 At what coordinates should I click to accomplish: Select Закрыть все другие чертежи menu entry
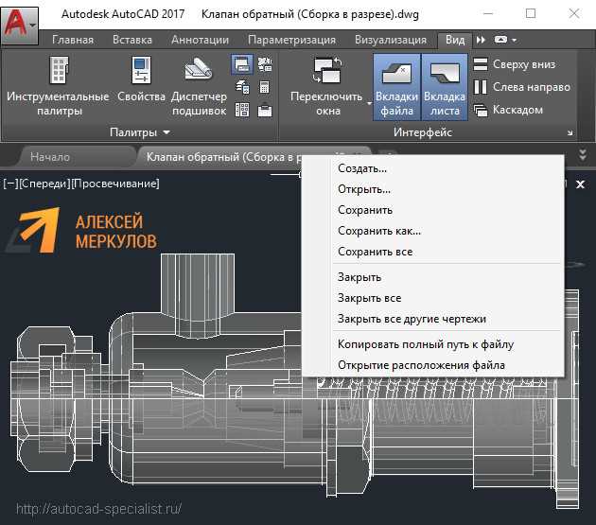pyautogui.click(x=412, y=320)
